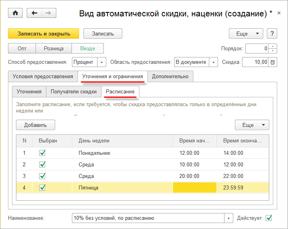Screen dimensions: 288x229
Task: Open Наименование field dropdown arrow
Action: [x=229, y=218]
